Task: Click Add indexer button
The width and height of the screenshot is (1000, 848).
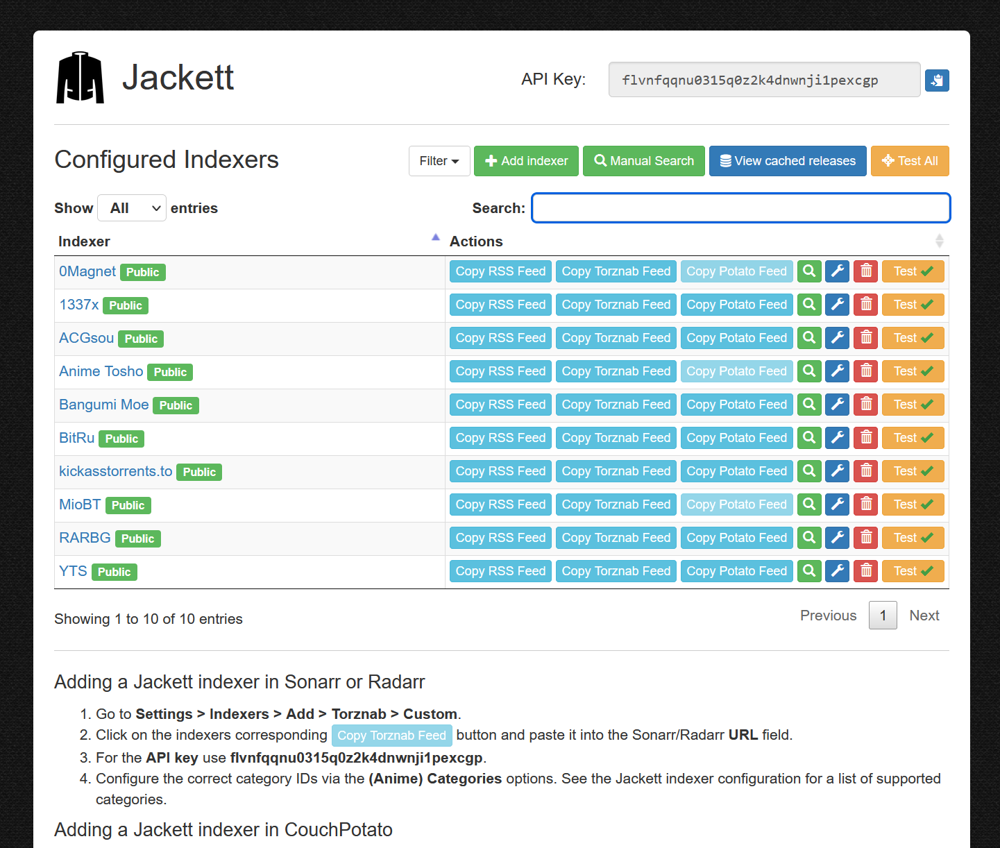Action: point(526,161)
